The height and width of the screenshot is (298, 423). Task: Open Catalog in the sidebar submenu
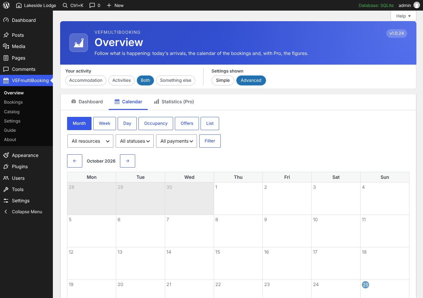pyautogui.click(x=12, y=112)
